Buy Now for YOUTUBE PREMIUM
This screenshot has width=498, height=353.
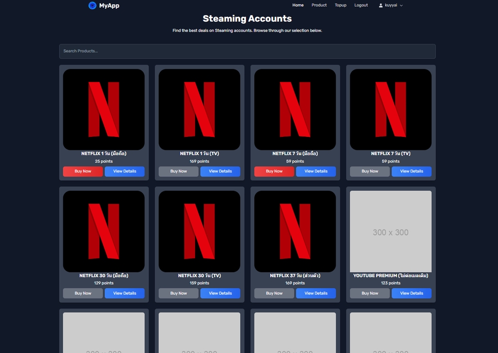point(370,293)
